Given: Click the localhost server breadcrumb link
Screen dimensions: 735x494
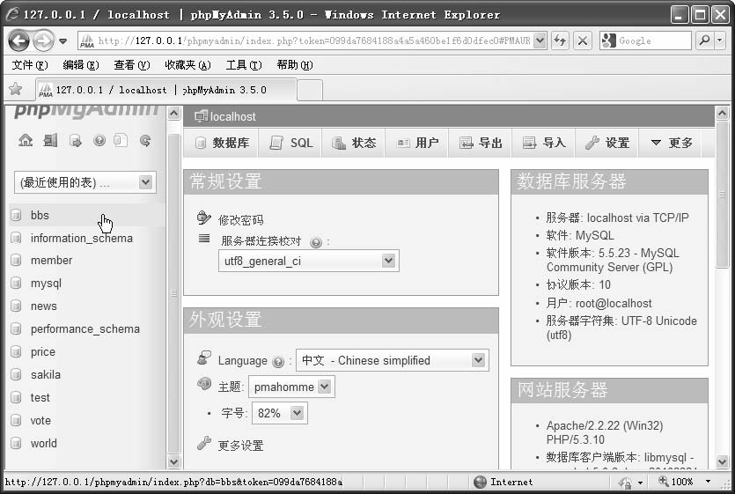Looking at the screenshot, I should [x=232, y=117].
